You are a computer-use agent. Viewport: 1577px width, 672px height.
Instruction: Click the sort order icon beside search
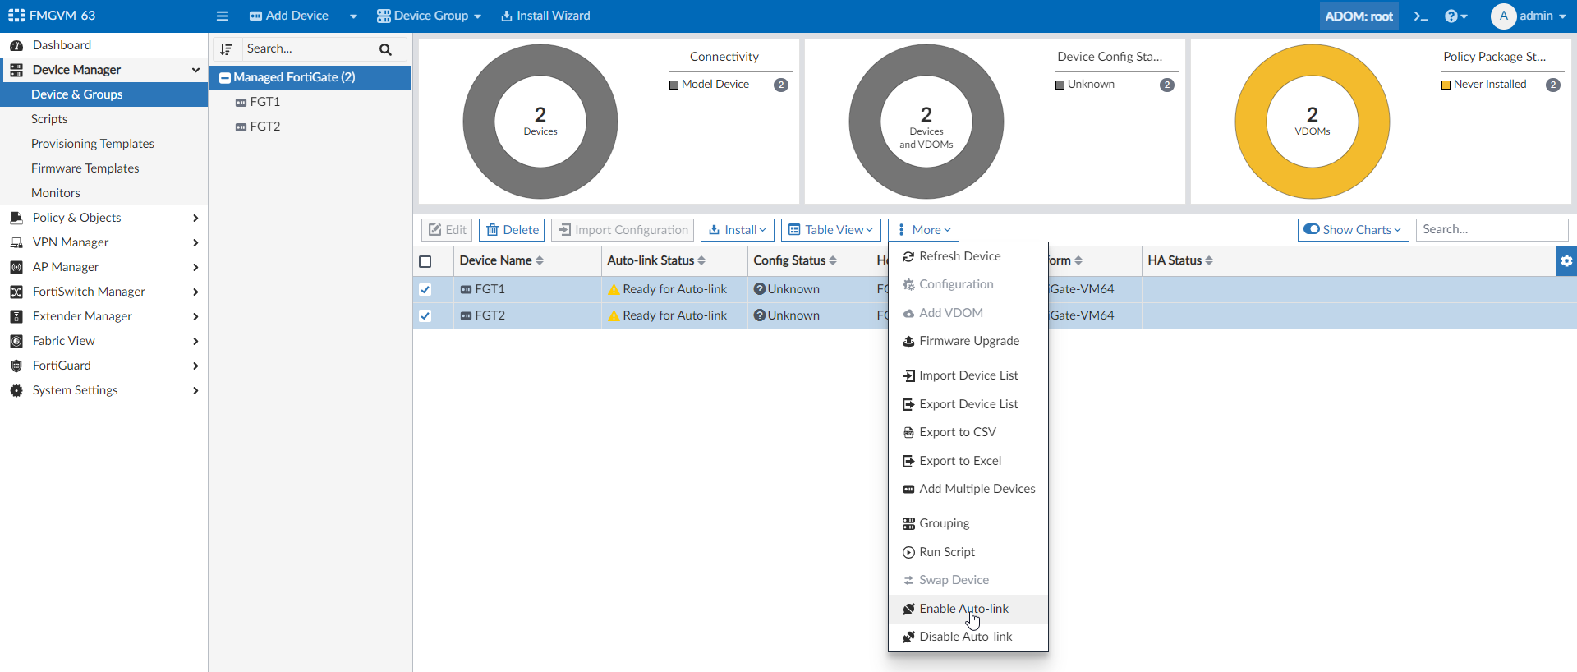point(227,49)
